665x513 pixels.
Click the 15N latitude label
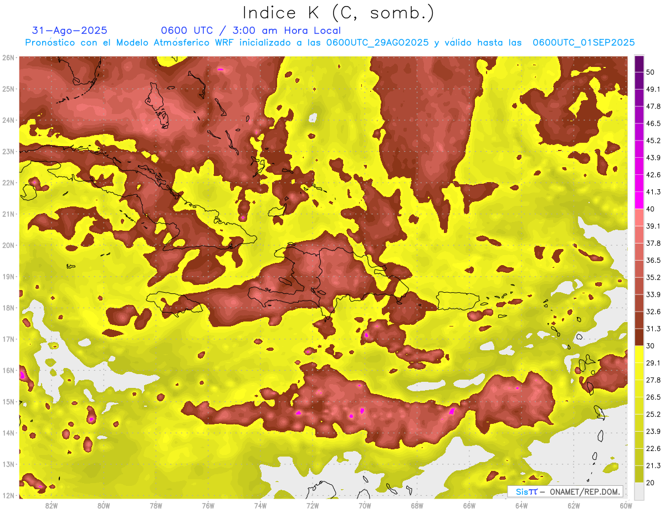(8, 401)
